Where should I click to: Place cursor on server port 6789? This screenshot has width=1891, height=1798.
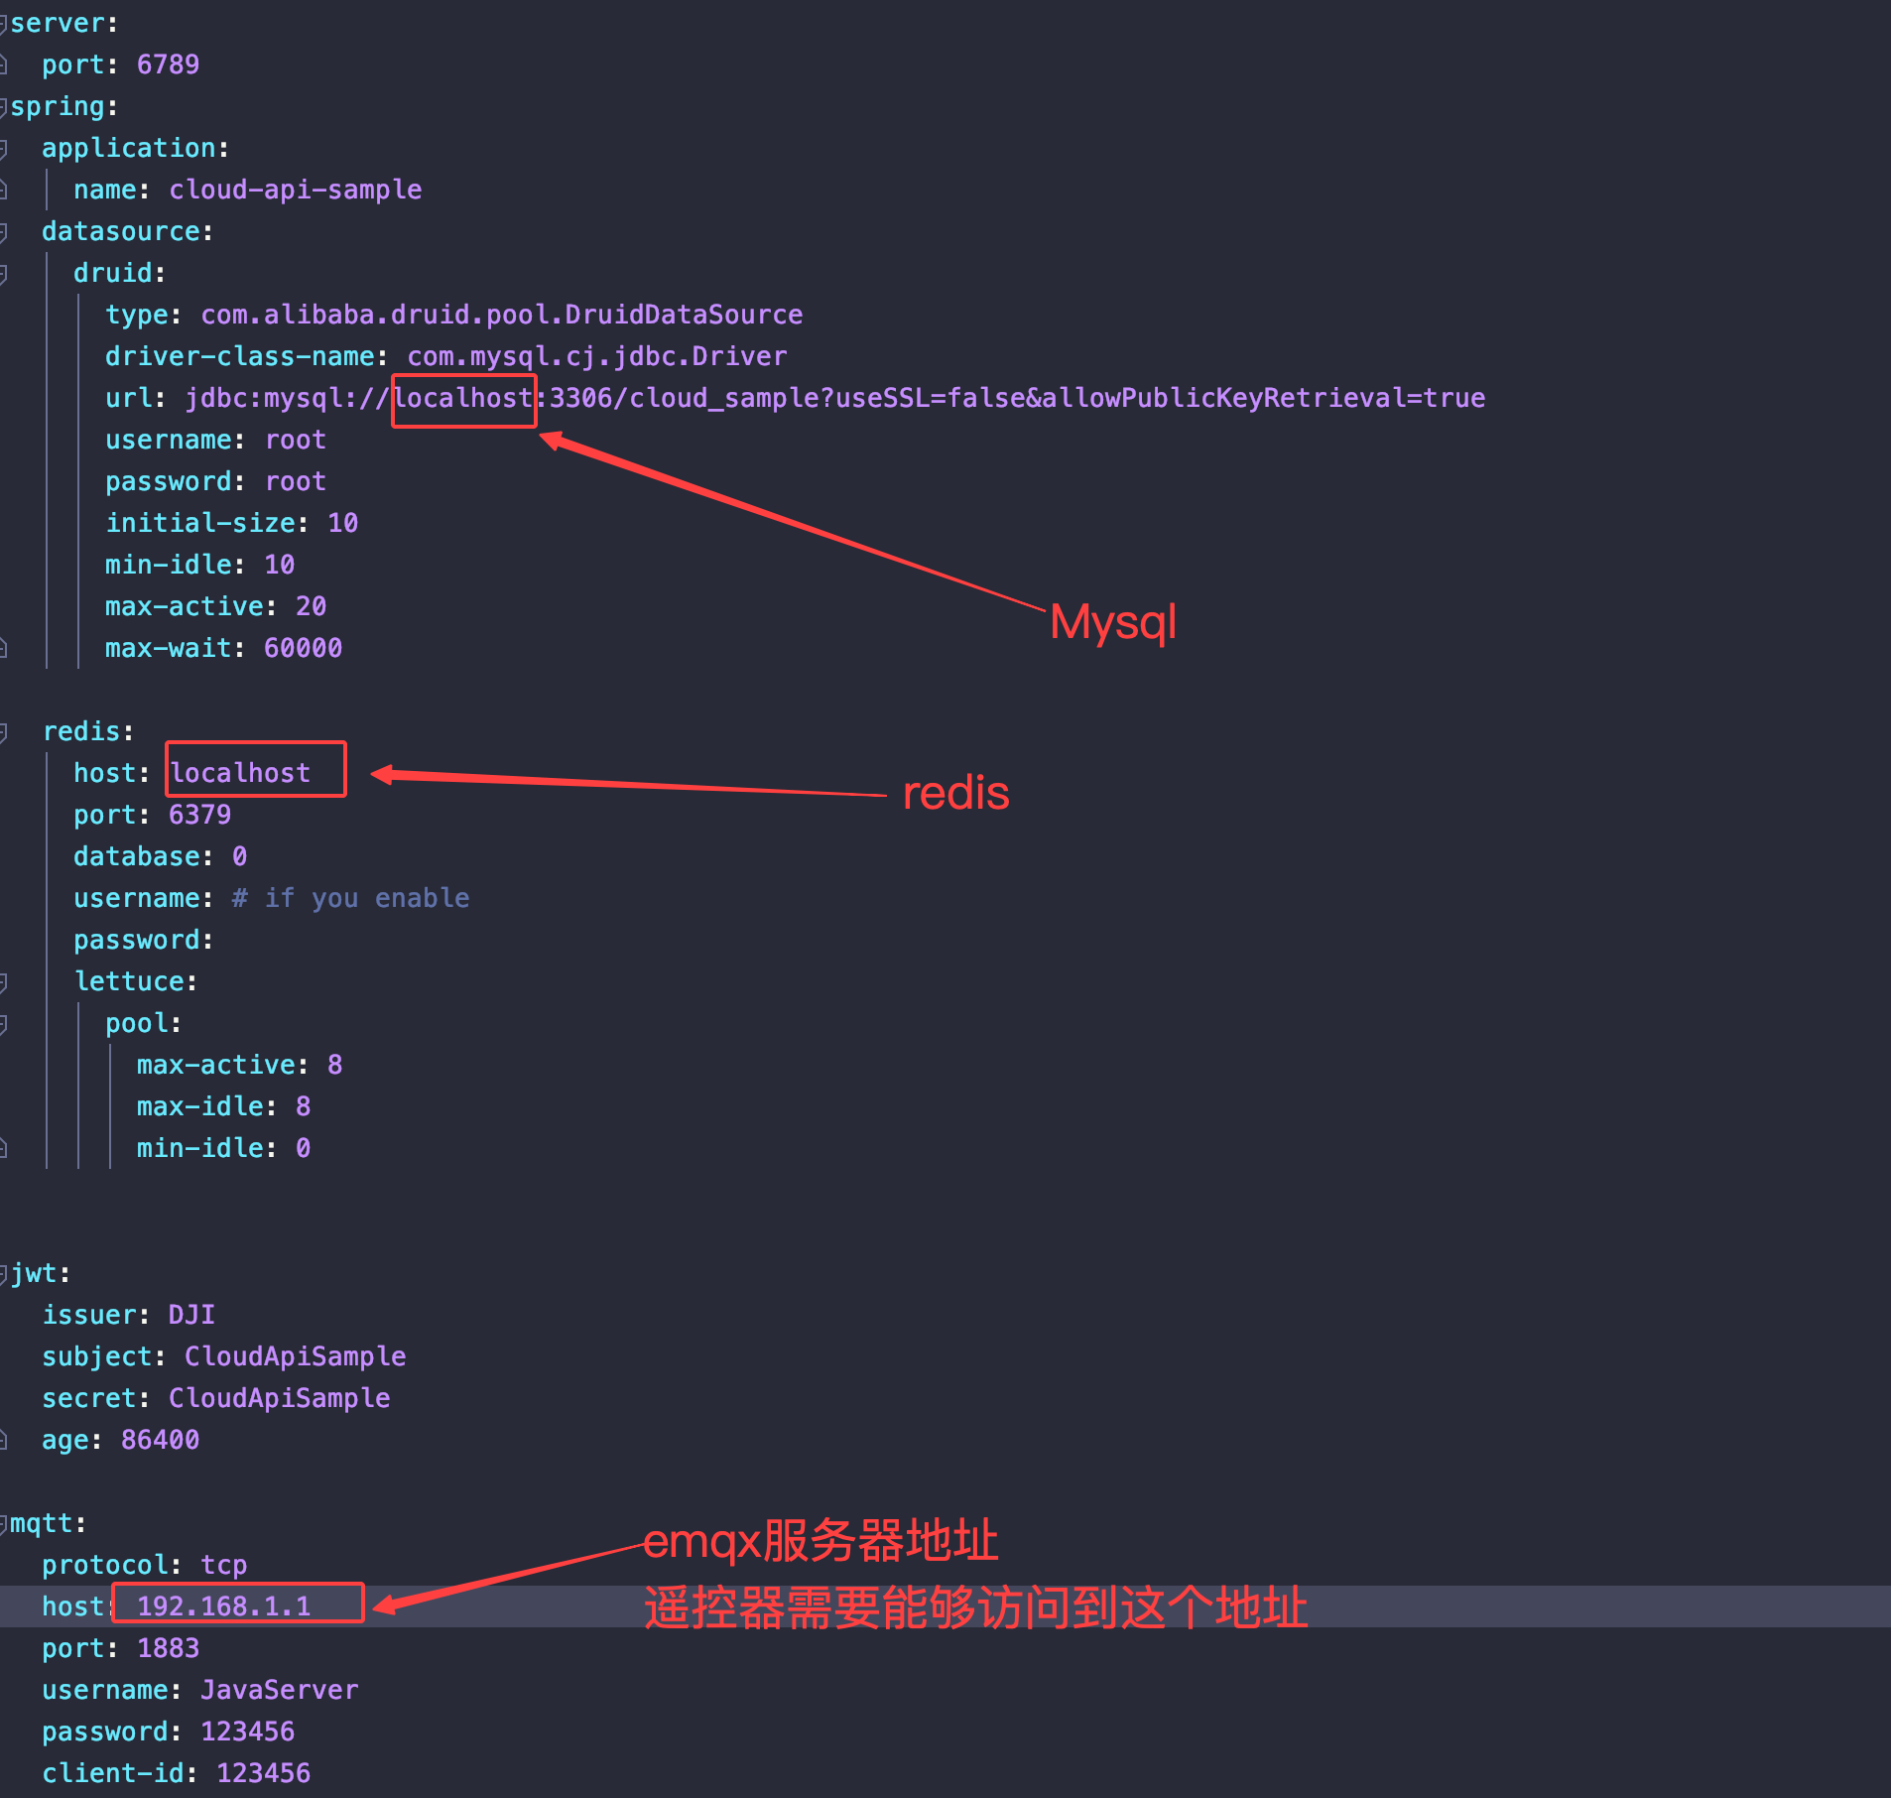pyautogui.click(x=168, y=65)
